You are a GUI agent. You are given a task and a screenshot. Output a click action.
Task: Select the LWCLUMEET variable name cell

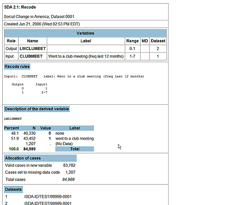click(33, 49)
